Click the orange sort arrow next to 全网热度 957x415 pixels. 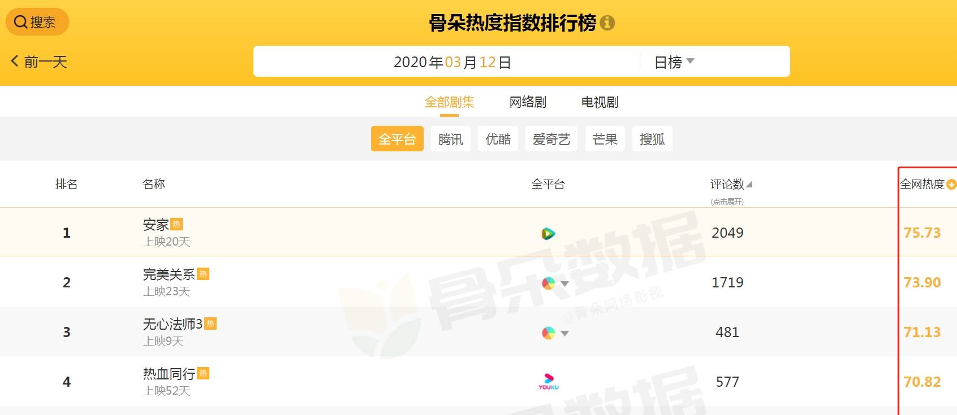[x=951, y=184]
